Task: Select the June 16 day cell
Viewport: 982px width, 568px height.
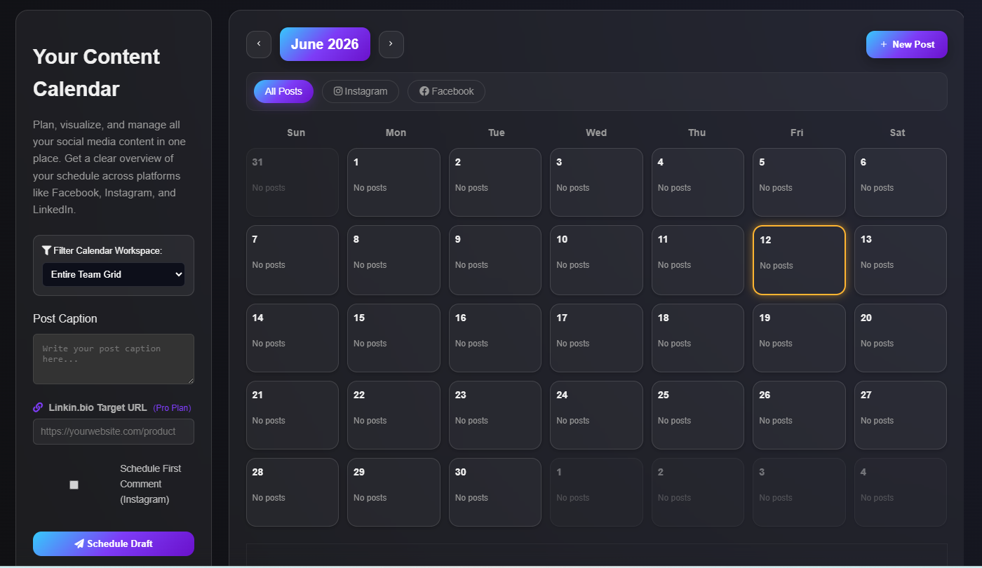Action: pos(495,338)
